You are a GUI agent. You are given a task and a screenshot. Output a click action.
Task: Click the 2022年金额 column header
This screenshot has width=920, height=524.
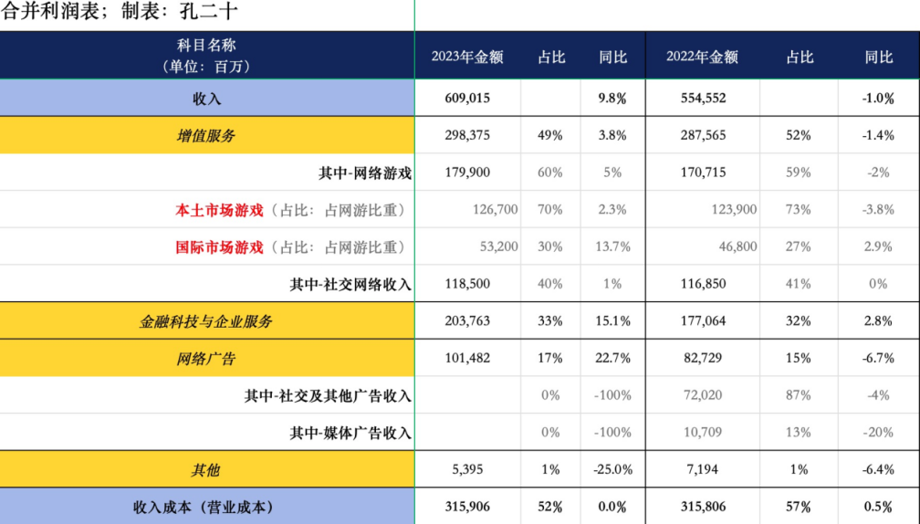[x=702, y=57]
